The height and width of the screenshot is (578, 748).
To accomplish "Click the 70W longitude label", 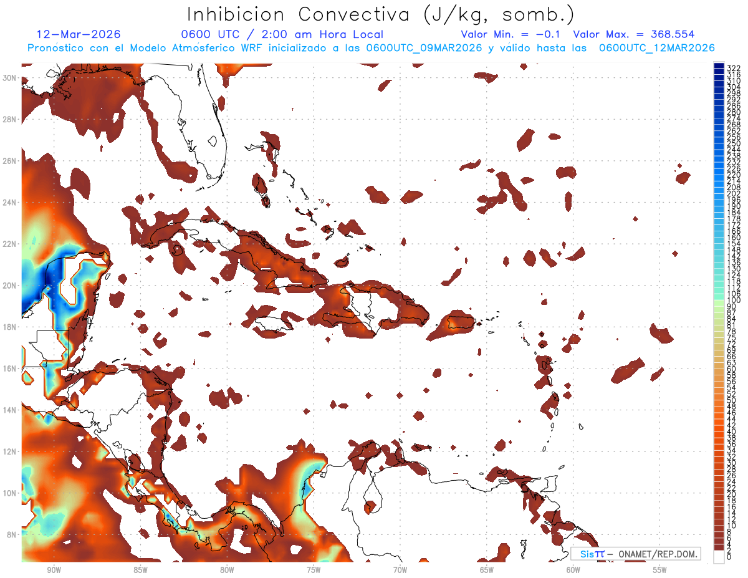I will coord(400,570).
